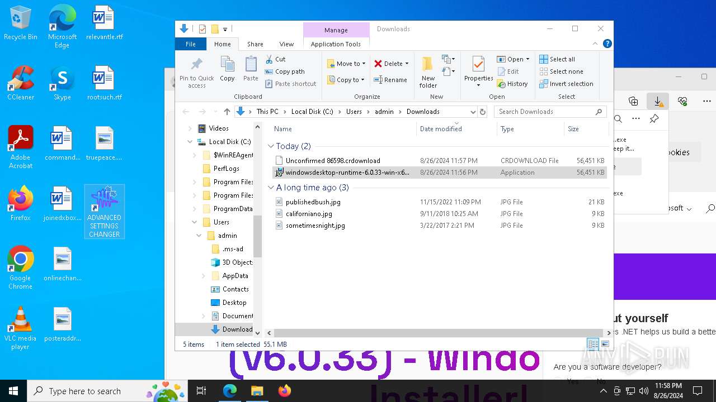Collapse the Today group
This screenshot has height=402, width=716.
[x=271, y=146]
